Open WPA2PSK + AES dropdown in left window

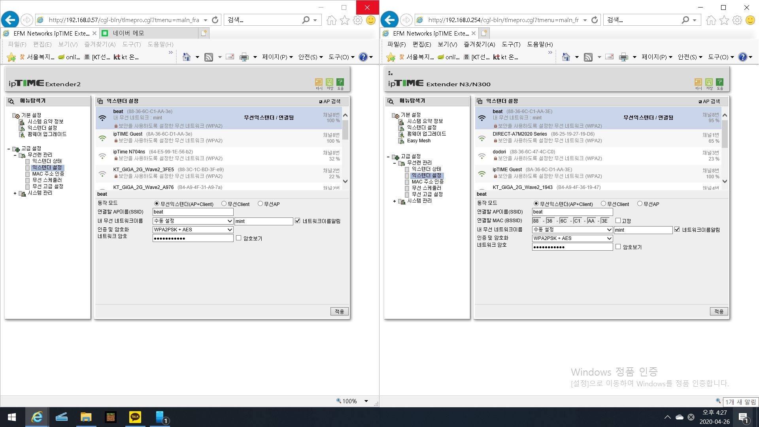[193, 230]
